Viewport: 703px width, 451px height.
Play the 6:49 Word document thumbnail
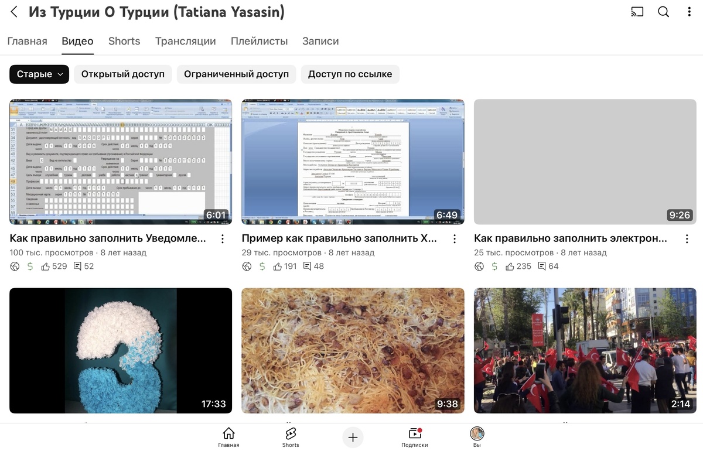coord(353,162)
